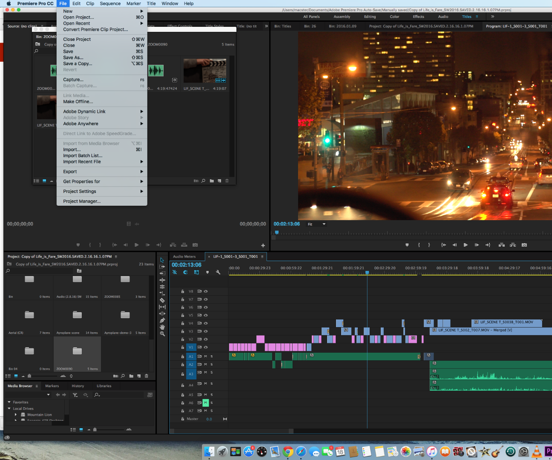
Task: Toggle V2 track output visibility eye
Action: pyautogui.click(x=206, y=339)
